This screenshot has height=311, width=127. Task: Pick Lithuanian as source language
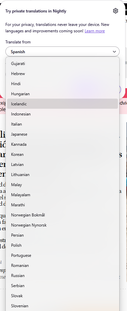point(62,175)
